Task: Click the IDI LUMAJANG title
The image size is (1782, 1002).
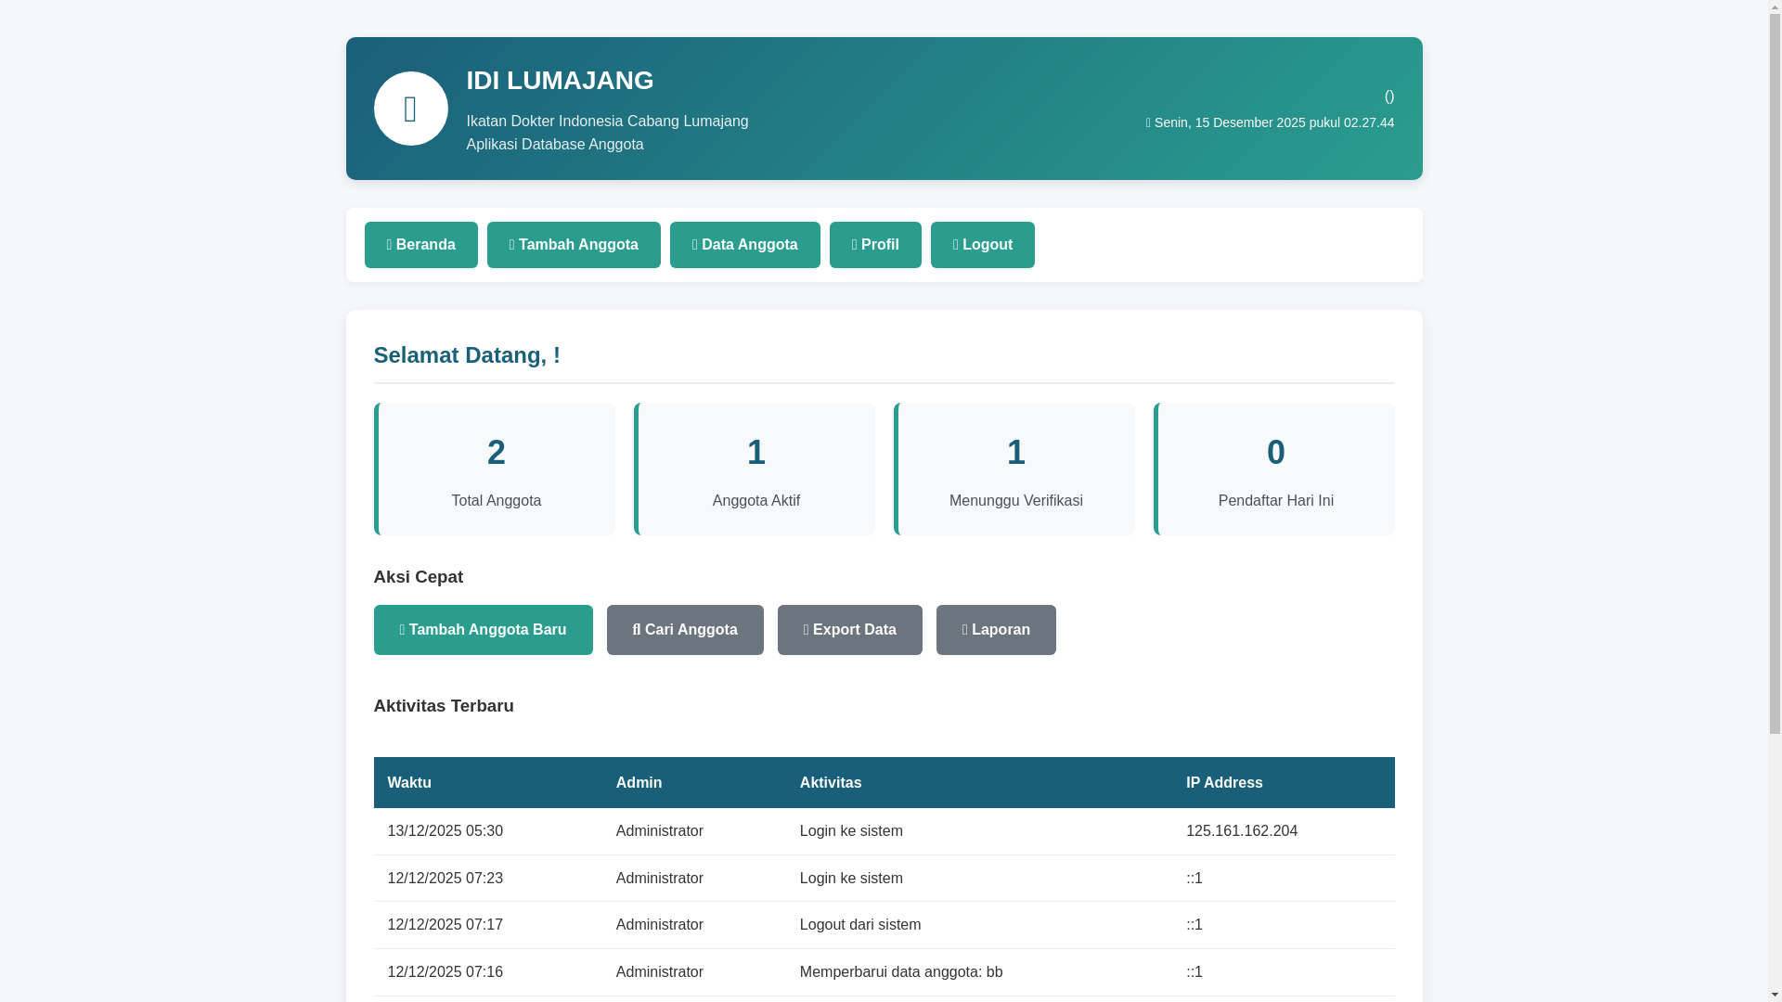Action: click(x=560, y=81)
